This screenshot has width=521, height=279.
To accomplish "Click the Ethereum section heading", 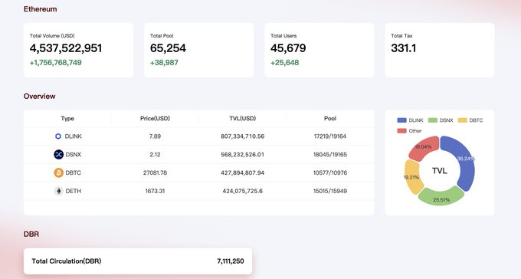I will [x=40, y=9].
